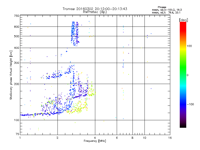Click the x-axis tick label '2'
This screenshot has width=200, height=150.
(x=57, y=138)
